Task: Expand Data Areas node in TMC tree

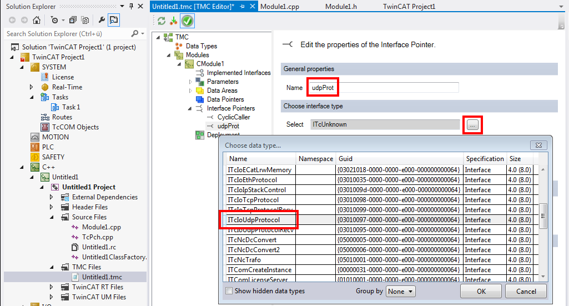Action: [x=190, y=91]
